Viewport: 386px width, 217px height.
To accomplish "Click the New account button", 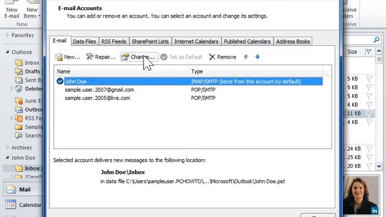I will 68,57.
